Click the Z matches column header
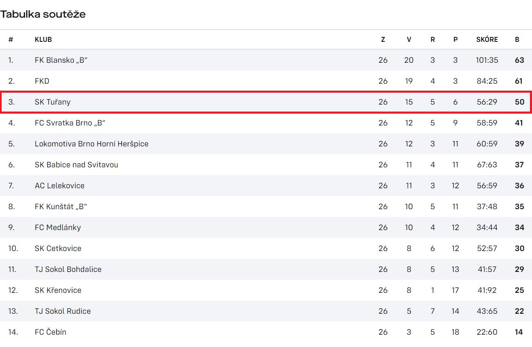The width and height of the screenshot is (532, 347). (x=383, y=40)
